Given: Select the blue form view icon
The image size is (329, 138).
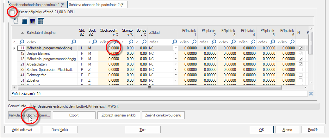Looking at the screenshot, I should (41, 21).
